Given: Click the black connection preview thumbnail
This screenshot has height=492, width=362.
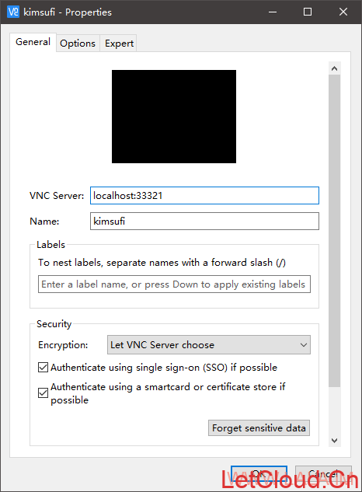Looking at the screenshot, I should [x=174, y=117].
